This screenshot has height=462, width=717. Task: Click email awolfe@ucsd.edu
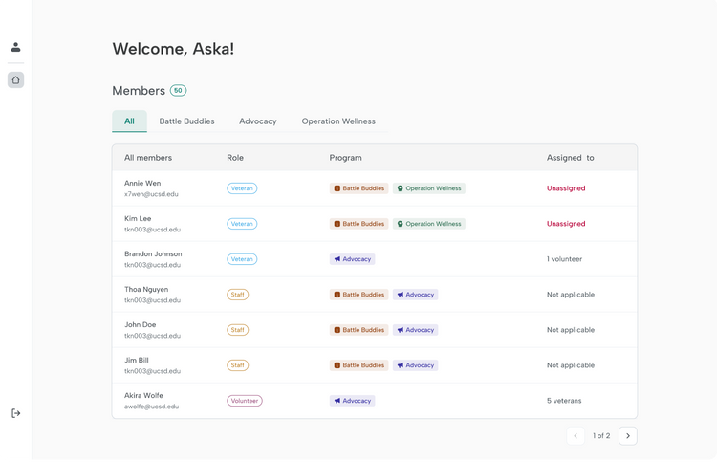click(x=151, y=407)
